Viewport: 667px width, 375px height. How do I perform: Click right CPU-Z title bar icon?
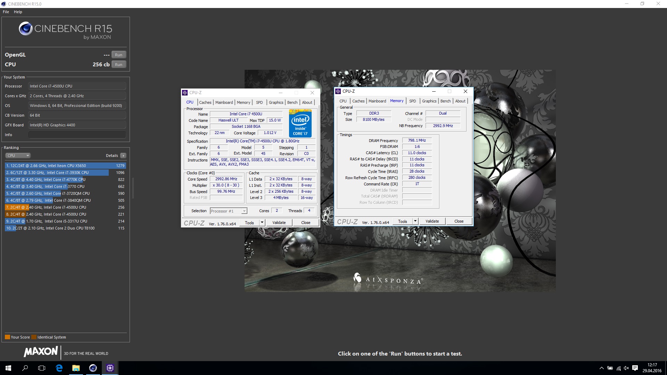tap(338, 91)
